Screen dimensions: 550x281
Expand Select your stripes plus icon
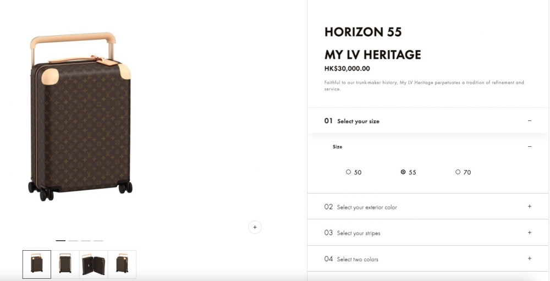click(529, 233)
